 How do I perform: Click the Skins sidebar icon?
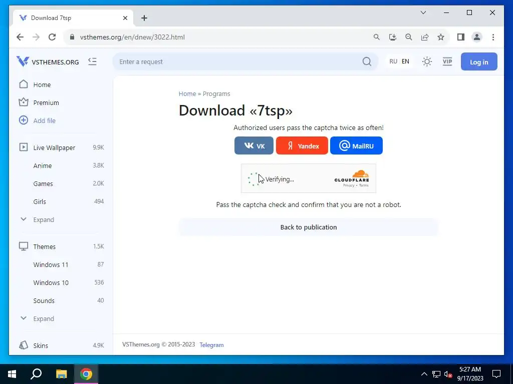[x=24, y=345]
